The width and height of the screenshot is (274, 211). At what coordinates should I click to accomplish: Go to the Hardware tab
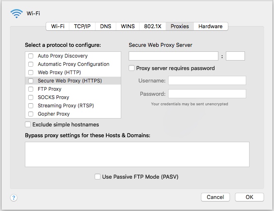210,26
